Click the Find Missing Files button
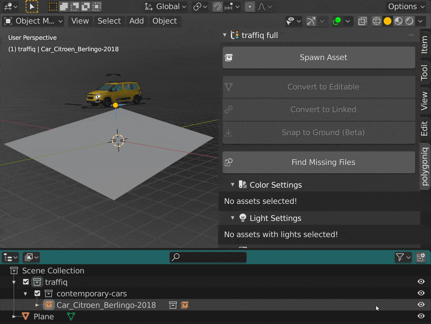431x324 pixels. click(319, 162)
